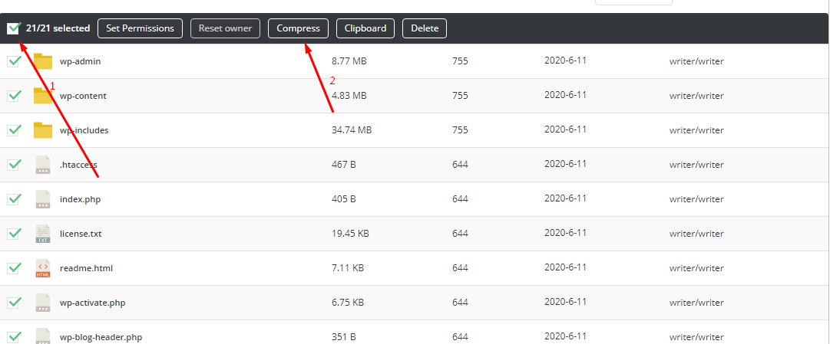Open the wp-activate.php file name

93,303
